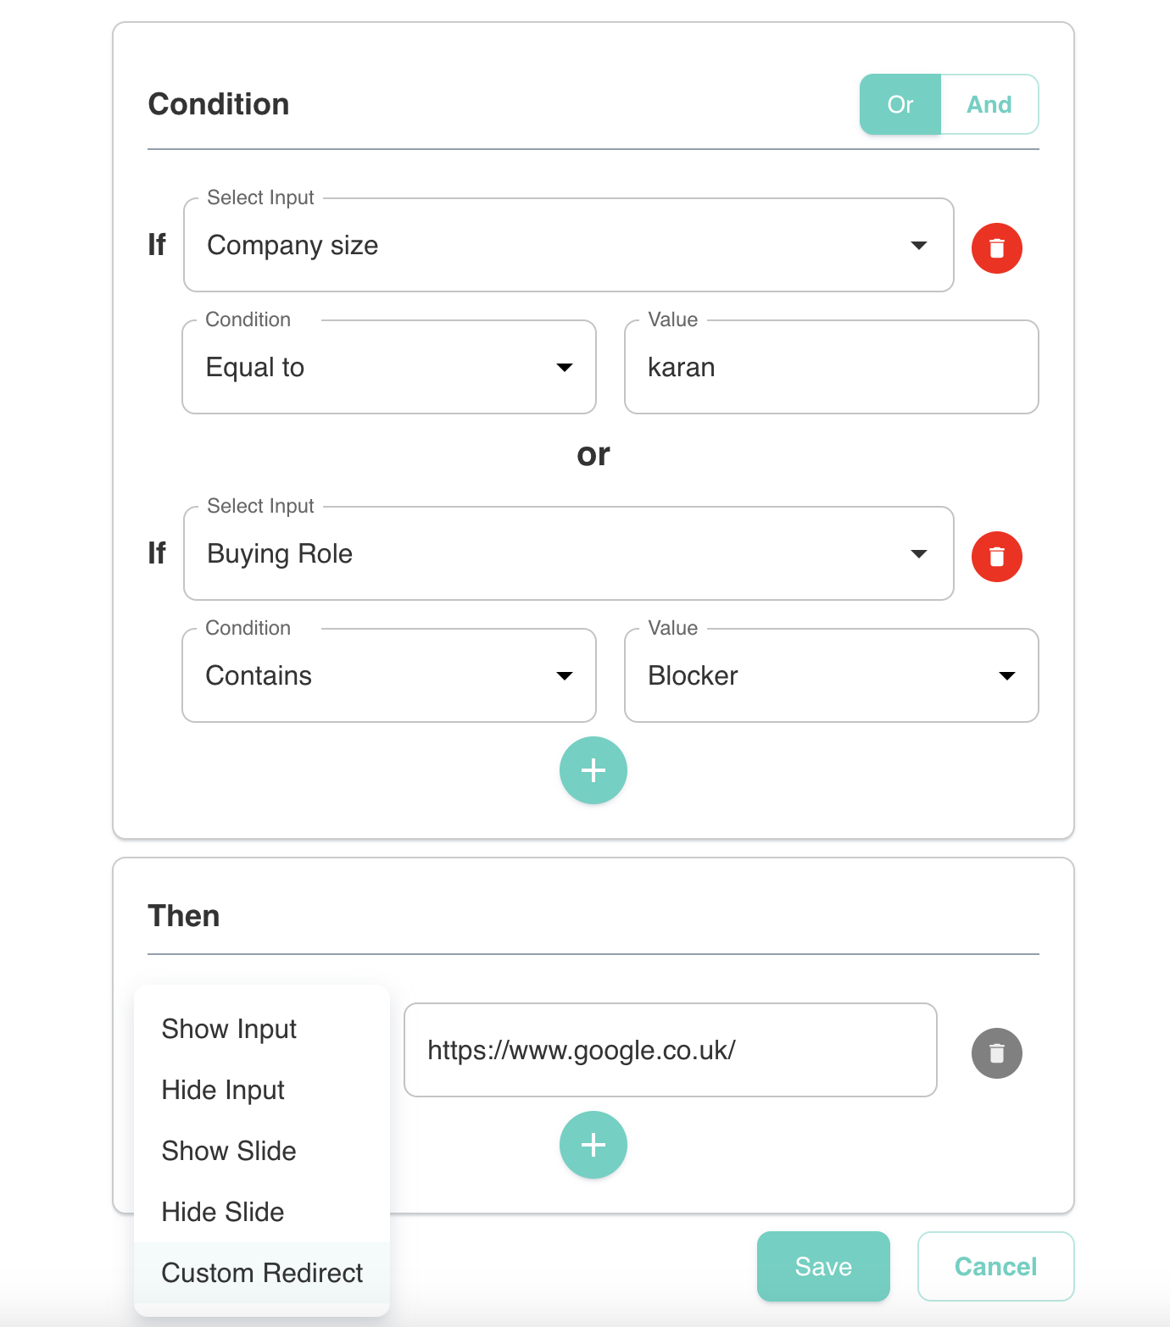
Task: Delete the Company size condition row
Action: coord(996,248)
